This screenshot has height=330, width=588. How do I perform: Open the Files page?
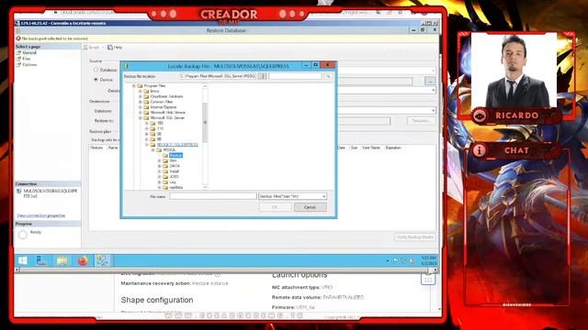[27, 59]
